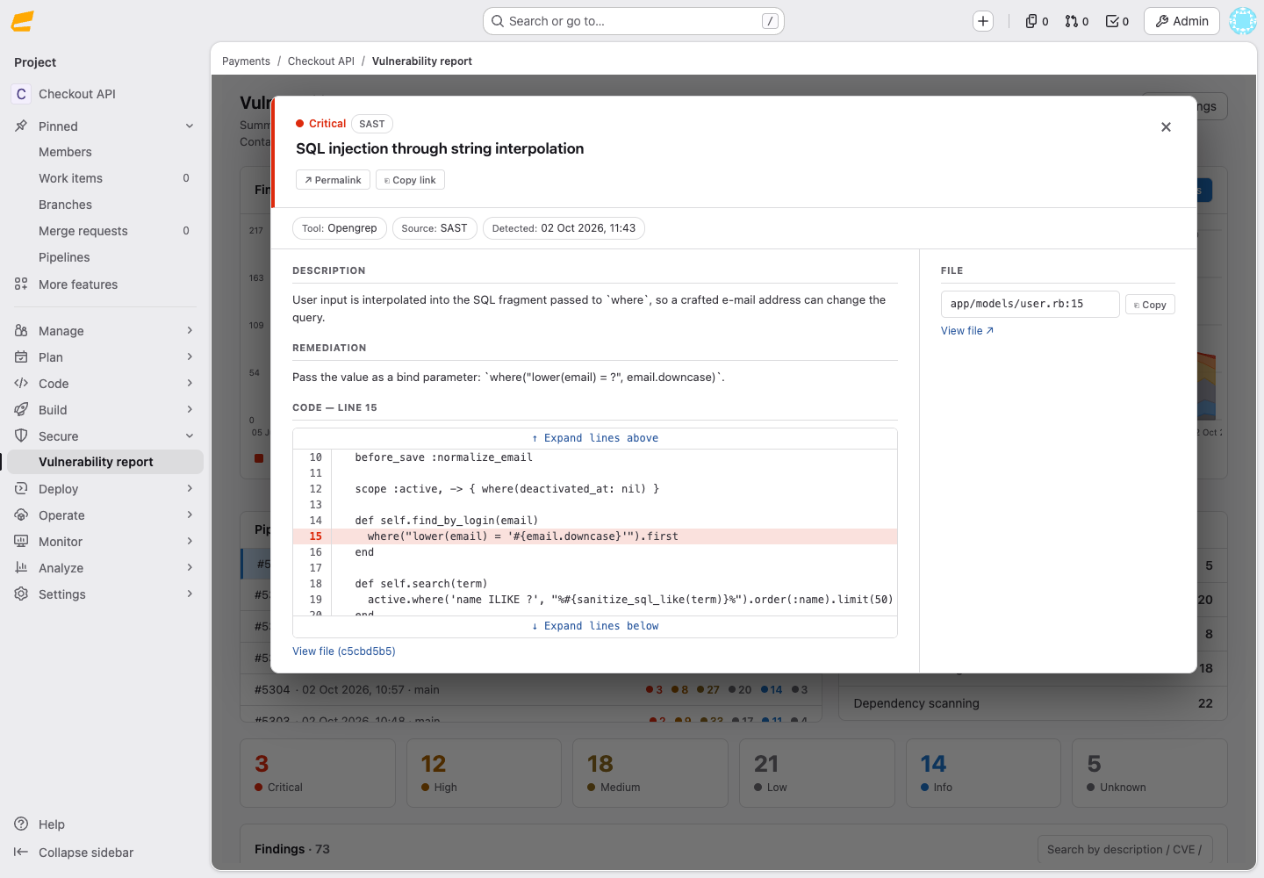Viewport: 1264px width, 878px height.
Task: Copy the file path app/models/user.rb:15
Action: [1150, 305]
